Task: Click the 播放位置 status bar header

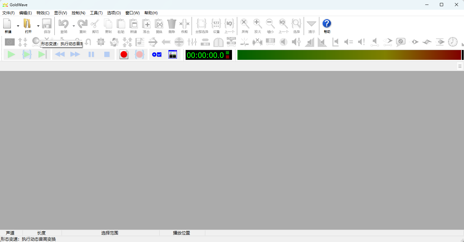Action: tap(181, 233)
